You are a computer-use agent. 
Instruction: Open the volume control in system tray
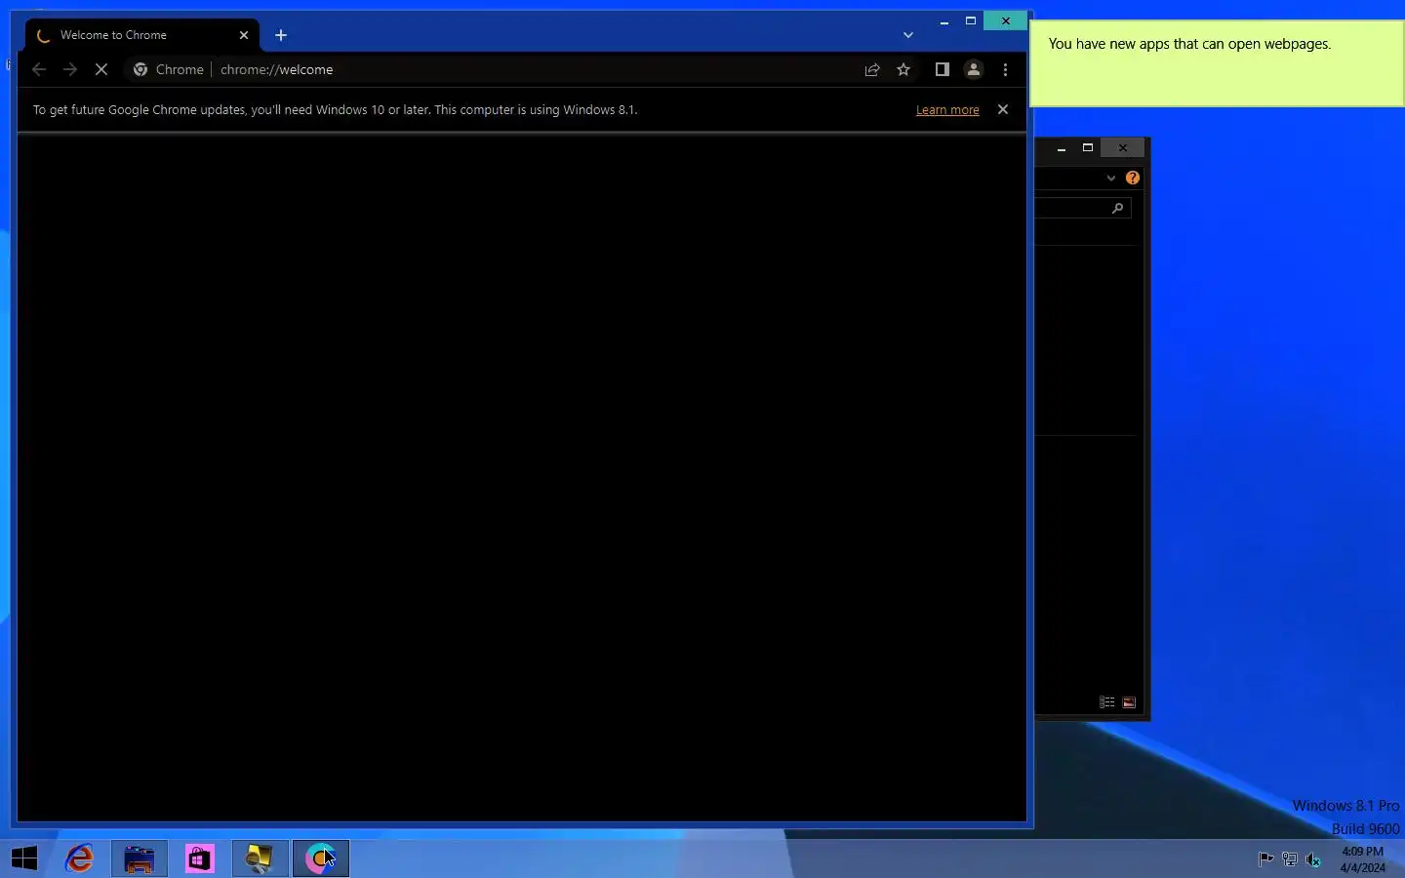(x=1313, y=859)
